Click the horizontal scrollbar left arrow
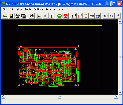The image size is (123, 105). tap(3, 96)
